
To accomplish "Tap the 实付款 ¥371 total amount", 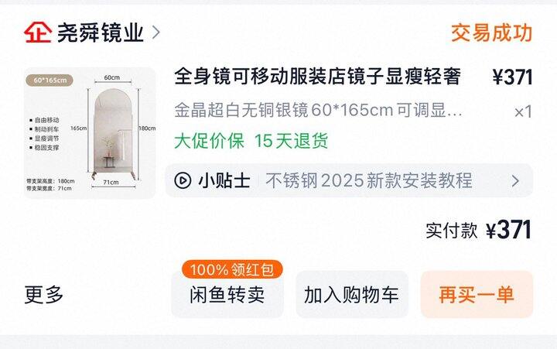I will (479, 230).
